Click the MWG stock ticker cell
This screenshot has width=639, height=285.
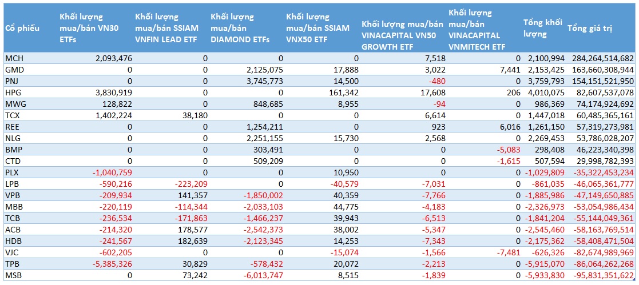point(14,103)
